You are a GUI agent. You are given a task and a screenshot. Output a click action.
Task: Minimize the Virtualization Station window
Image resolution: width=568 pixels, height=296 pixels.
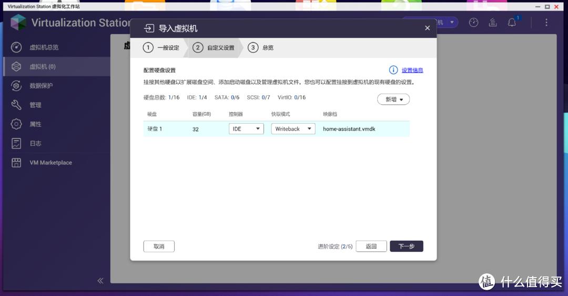[x=538, y=6]
